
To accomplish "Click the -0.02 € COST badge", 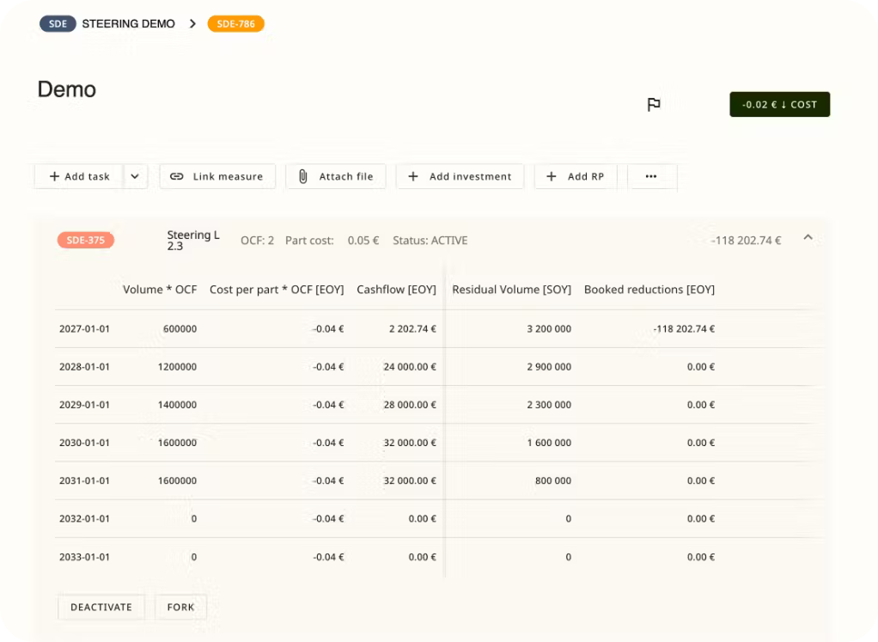I will pos(779,105).
